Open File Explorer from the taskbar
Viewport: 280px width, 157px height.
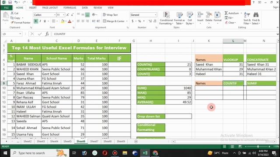click(125, 153)
